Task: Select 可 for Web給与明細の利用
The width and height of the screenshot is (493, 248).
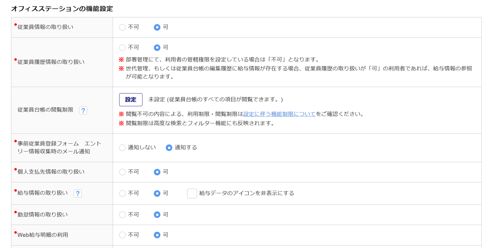Action: coord(157,235)
